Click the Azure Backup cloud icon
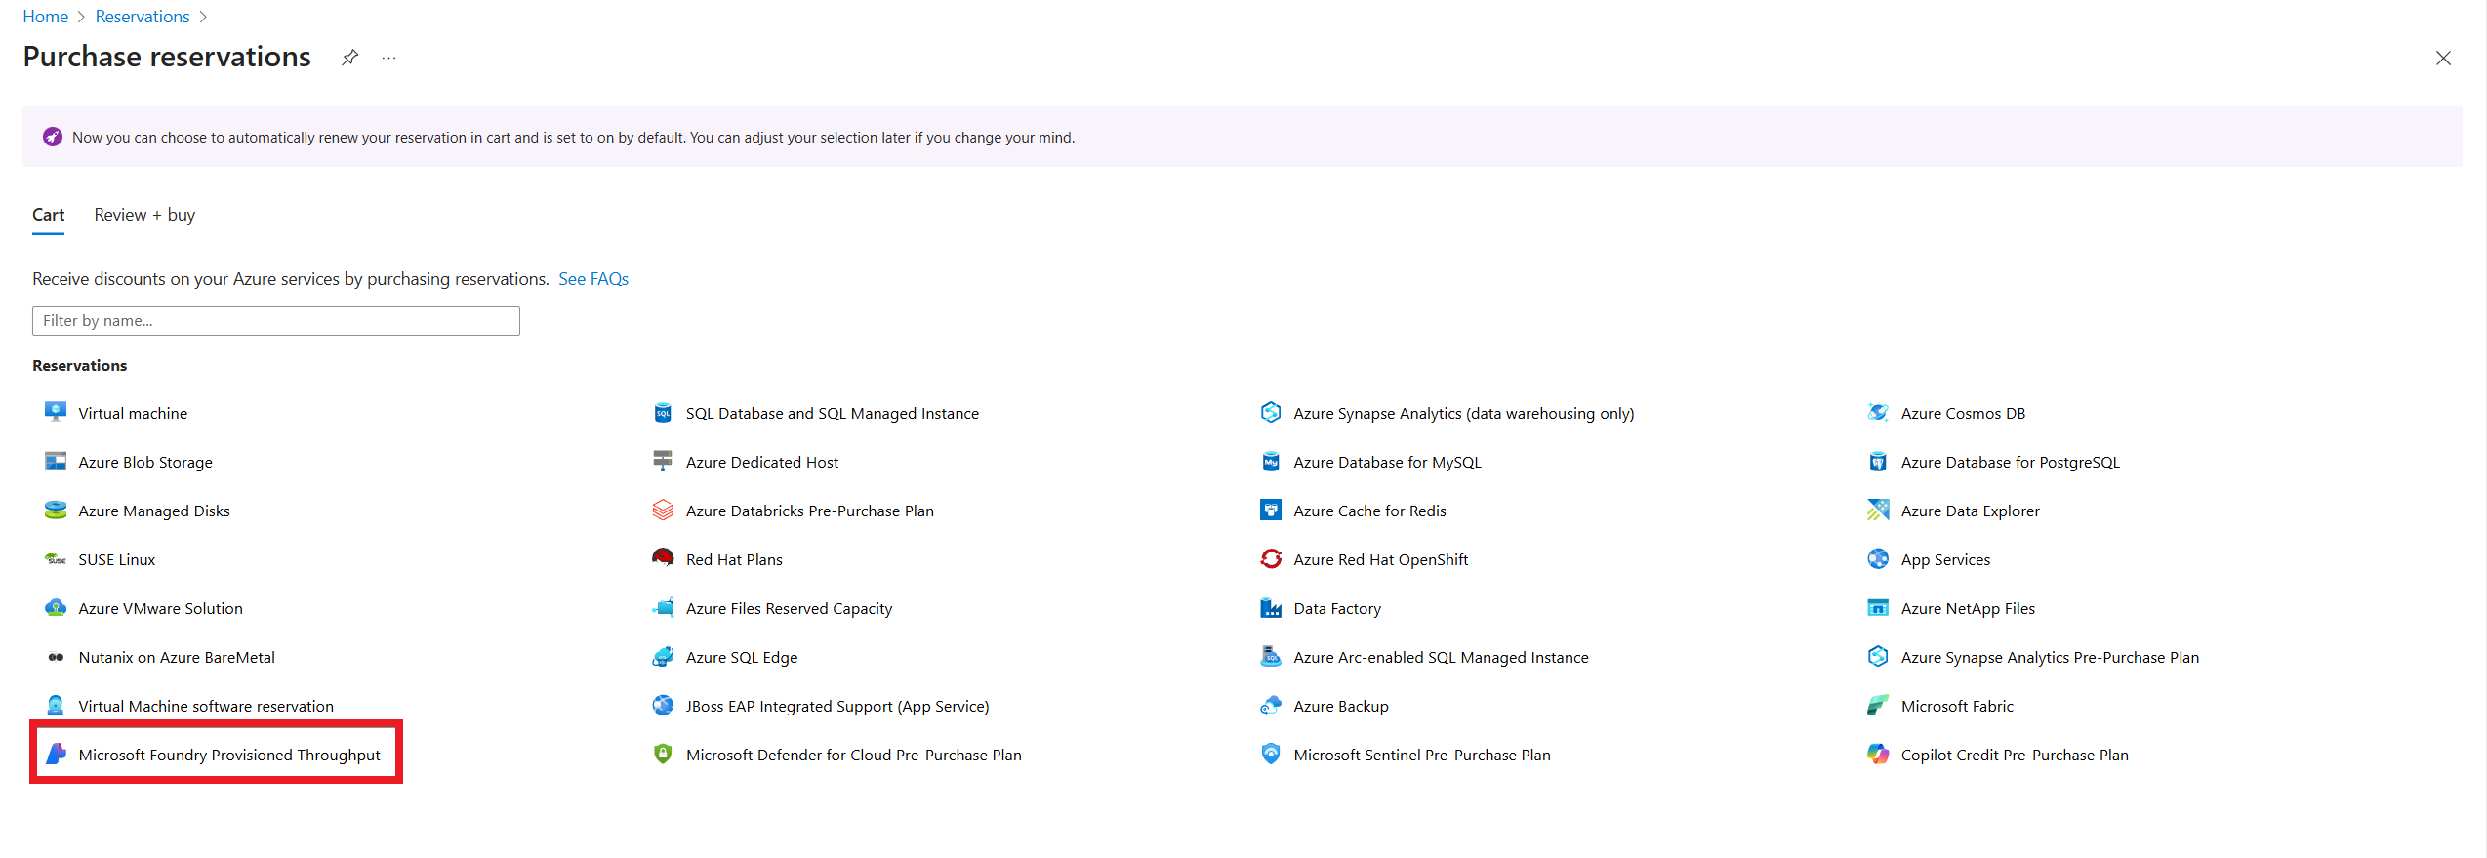The height and width of the screenshot is (858, 2487). [1271, 705]
